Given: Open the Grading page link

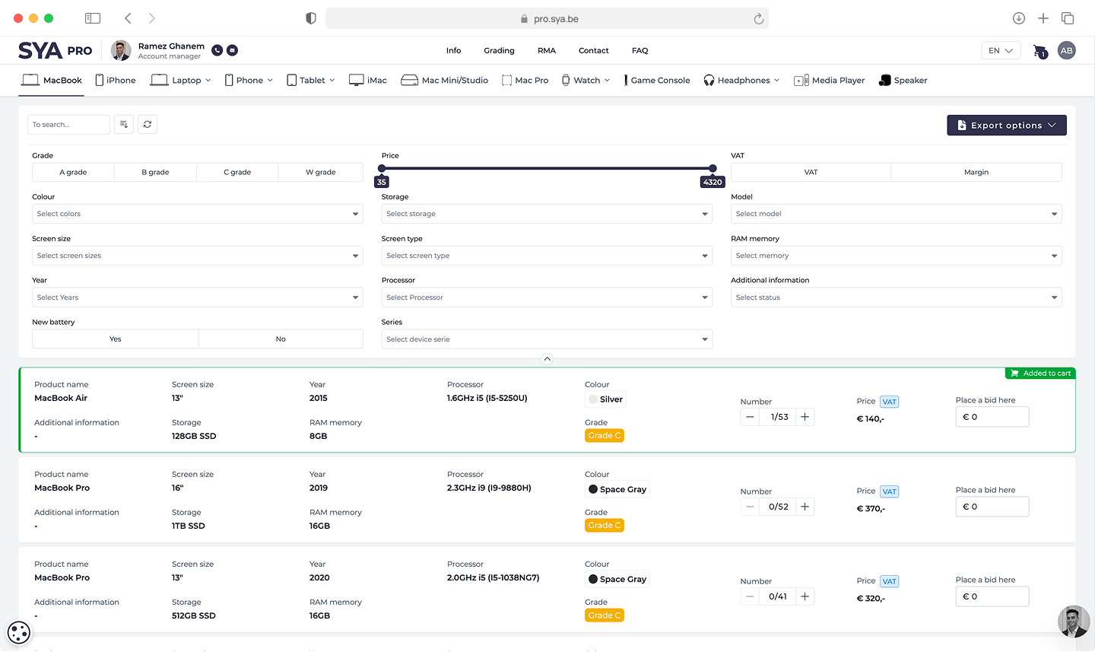Looking at the screenshot, I should pos(499,51).
